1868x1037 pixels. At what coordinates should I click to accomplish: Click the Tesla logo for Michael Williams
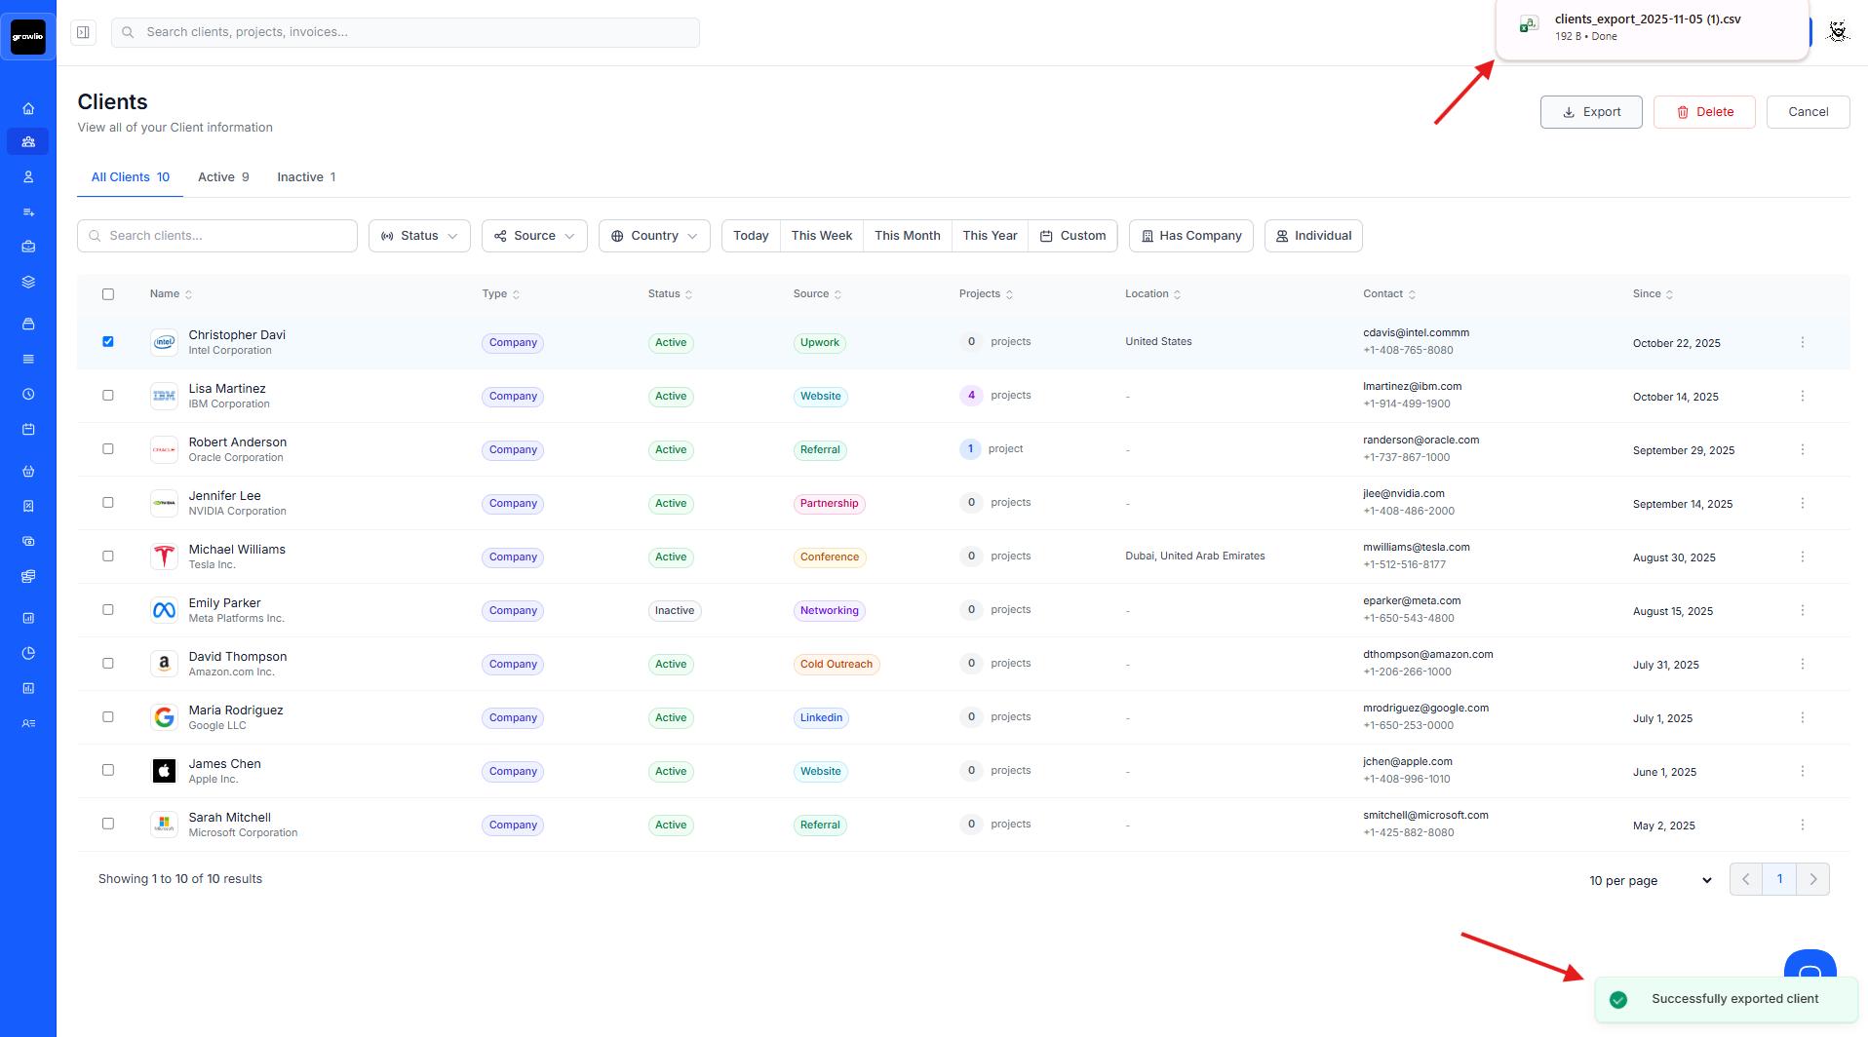(x=164, y=557)
